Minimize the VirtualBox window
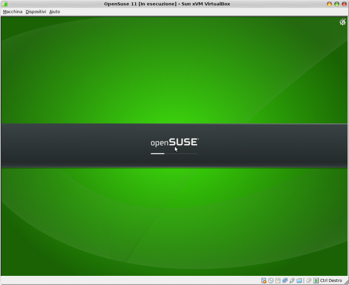 [x=329, y=4]
